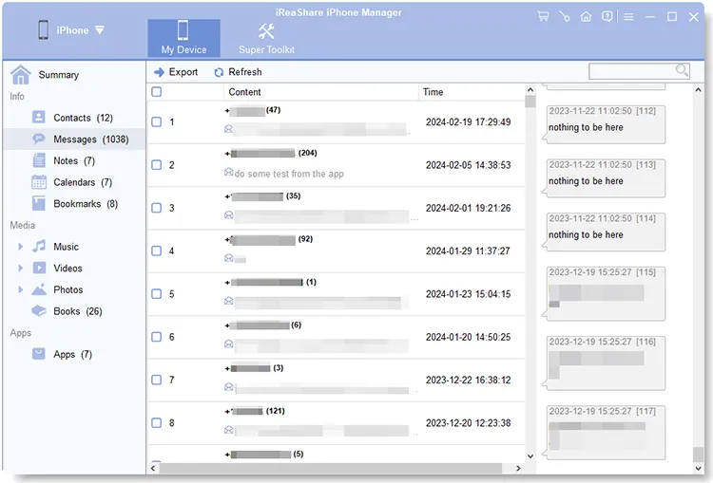This screenshot has height=483, width=713.
Task: Open the iPhone device dropdown arrow
Action: [100, 30]
